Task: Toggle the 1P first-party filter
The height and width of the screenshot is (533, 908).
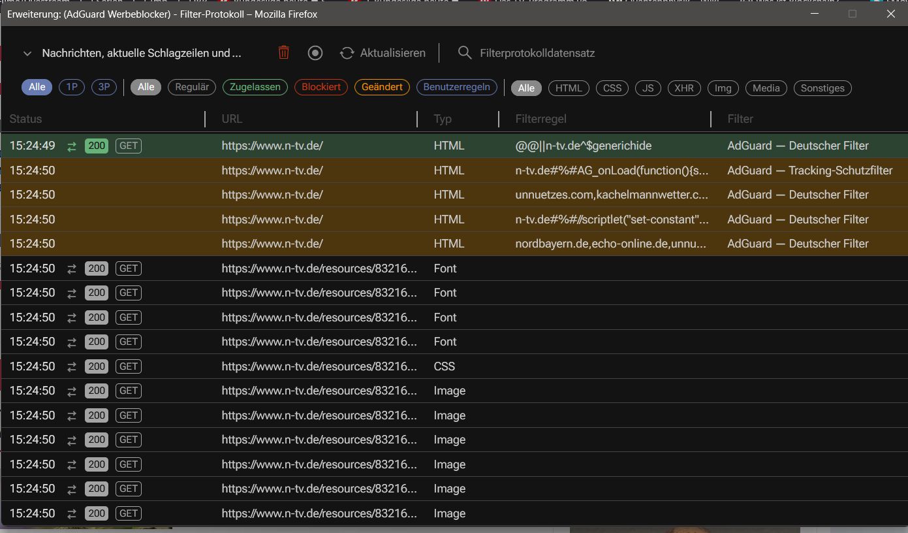Action: coord(72,87)
